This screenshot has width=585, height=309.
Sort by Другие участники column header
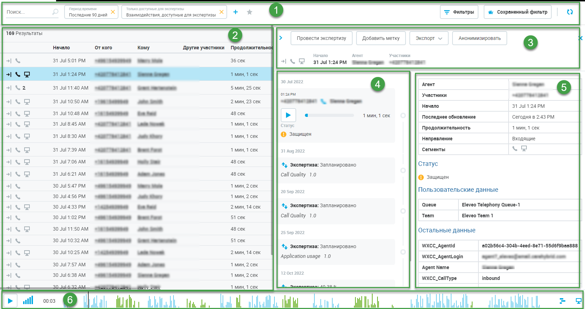(x=204, y=48)
